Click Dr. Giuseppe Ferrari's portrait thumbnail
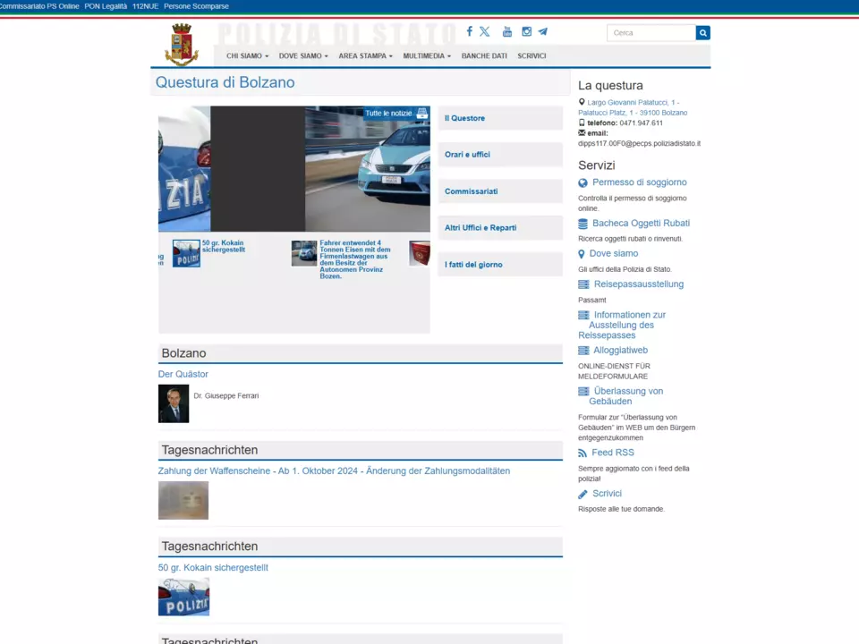Viewport: 859px width, 644px height. (x=174, y=404)
